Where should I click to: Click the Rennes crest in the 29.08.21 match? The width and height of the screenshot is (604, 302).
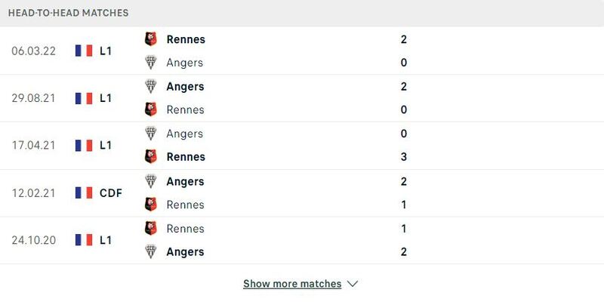tap(150, 109)
